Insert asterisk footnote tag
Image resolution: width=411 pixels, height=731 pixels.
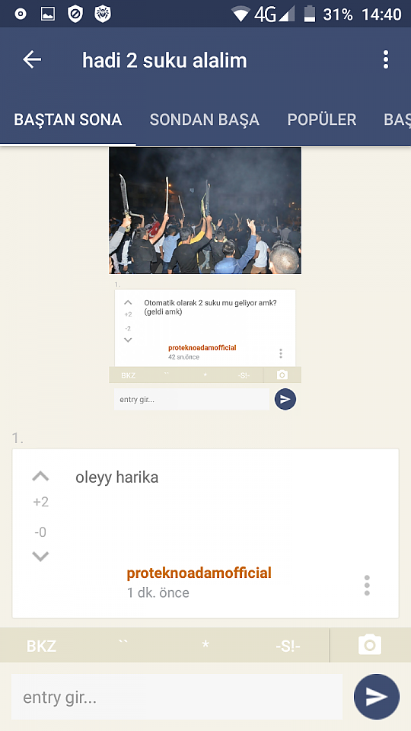click(x=205, y=645)
